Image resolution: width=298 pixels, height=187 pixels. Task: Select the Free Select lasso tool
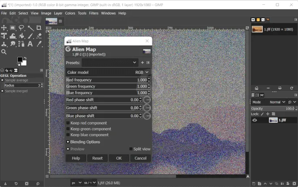[21, 28]
